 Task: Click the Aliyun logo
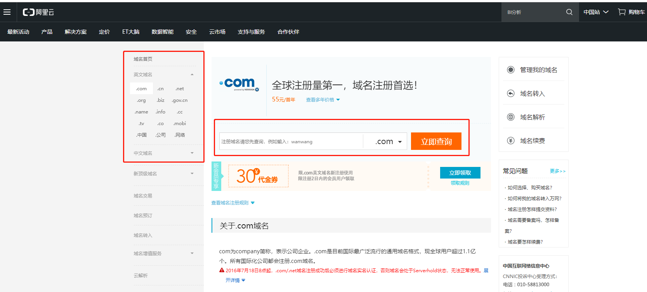tap(38, 12)
